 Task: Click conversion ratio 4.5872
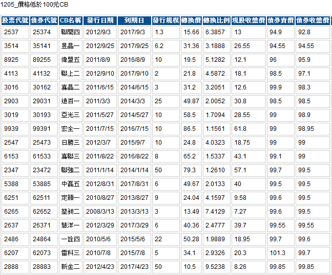pos(216,74)
